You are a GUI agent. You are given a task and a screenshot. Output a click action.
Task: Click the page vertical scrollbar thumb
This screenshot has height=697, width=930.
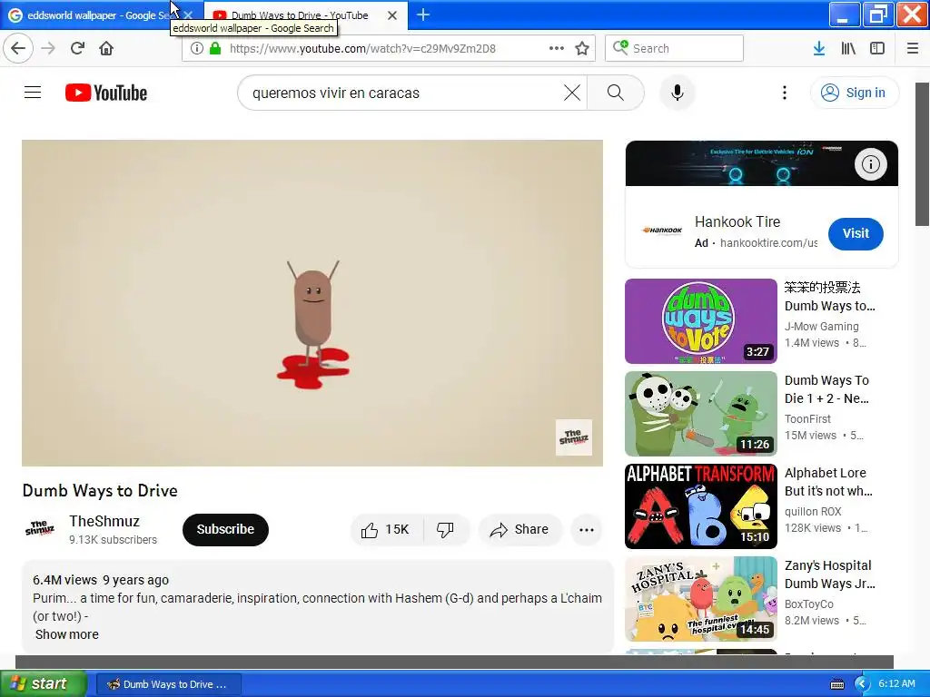coord(922,154)
